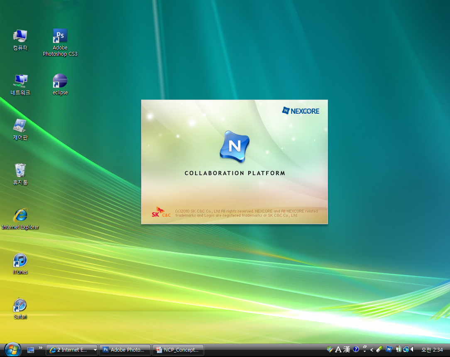Viewport: 450px width, 357px height.
Task: Select the Safari desktop shortcut
Action: click(x=20, y=309)
